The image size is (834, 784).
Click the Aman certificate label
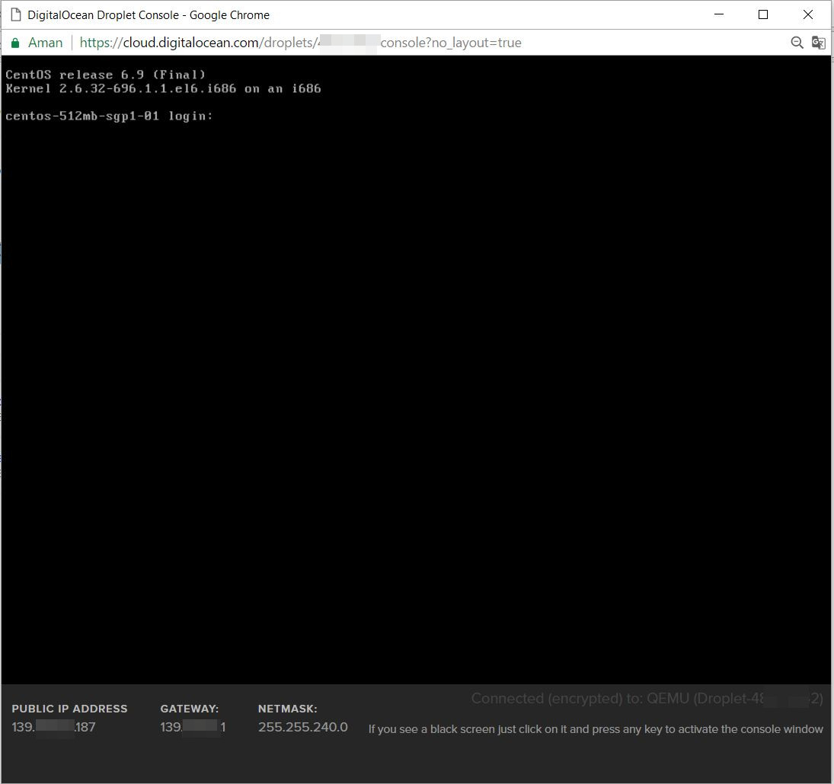[45, 43]
